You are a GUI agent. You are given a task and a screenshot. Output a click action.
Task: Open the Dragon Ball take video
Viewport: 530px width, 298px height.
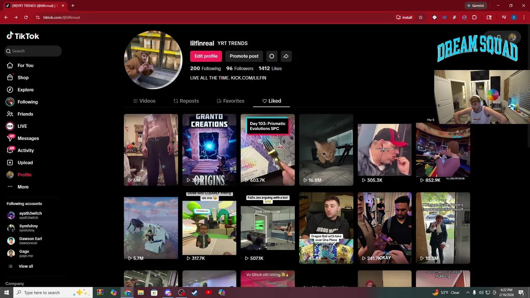(x=326, y=228)
